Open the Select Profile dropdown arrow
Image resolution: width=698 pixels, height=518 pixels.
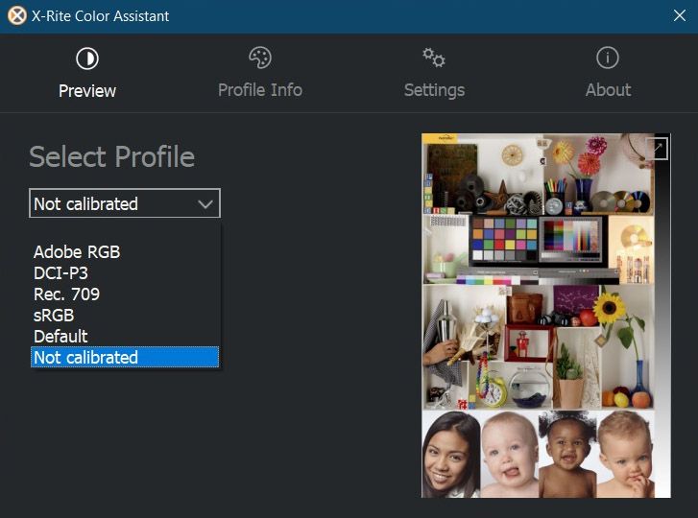click(x=205, y=203)
